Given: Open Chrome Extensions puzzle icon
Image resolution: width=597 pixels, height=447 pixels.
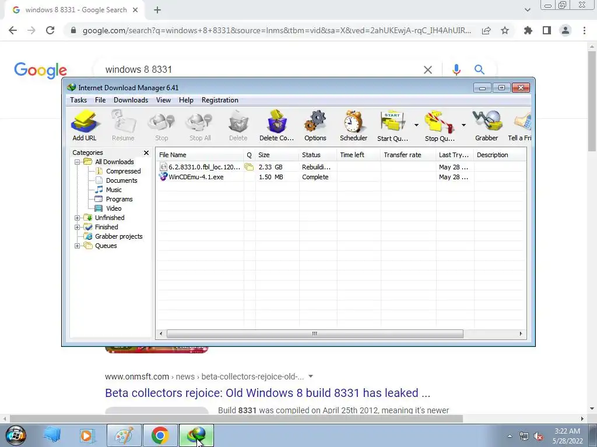Looking at the screenshot, I should [528, 30].
